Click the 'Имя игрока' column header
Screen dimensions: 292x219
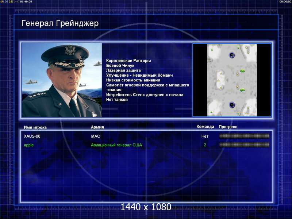tap(35, 127)
